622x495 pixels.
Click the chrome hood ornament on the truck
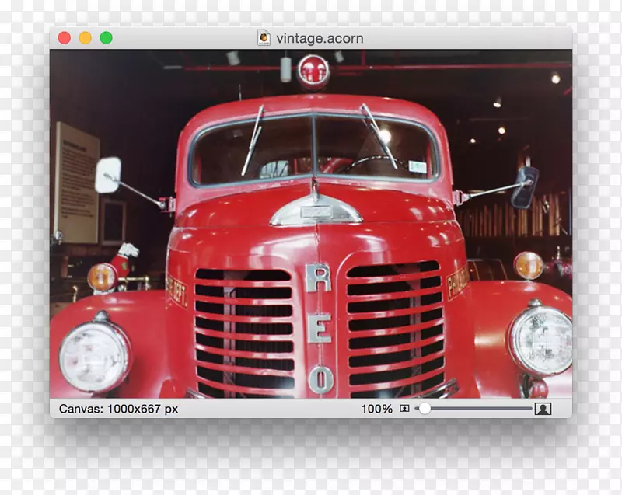tap(316, 211)
